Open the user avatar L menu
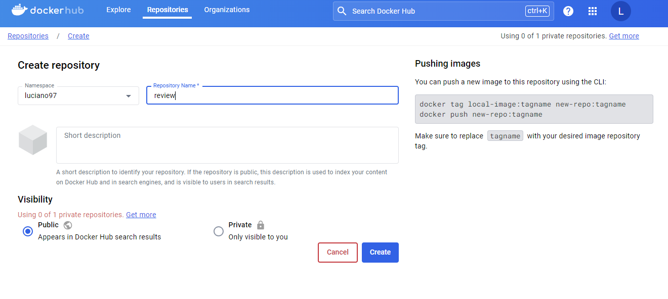 621,11
